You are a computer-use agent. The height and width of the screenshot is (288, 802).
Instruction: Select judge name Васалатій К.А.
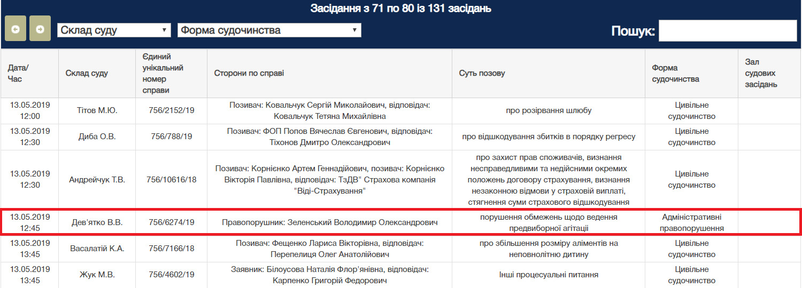pyautogui.click(x=97, y=249)
